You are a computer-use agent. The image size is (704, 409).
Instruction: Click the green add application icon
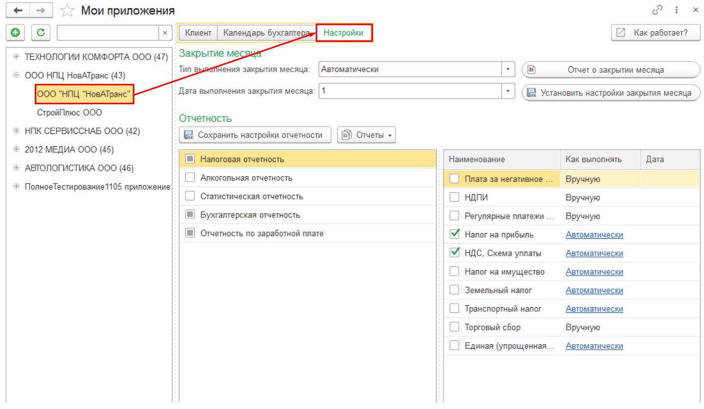coord(15,33)
